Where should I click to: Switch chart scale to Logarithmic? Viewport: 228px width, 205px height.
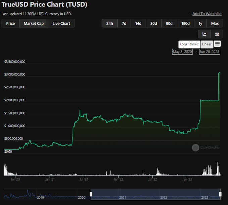[189, 44]
